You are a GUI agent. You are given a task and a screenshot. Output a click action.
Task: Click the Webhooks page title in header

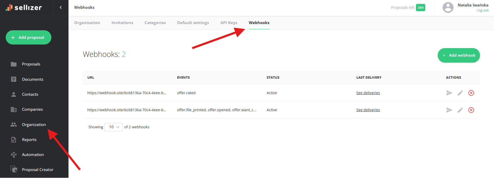click(84, 8)
